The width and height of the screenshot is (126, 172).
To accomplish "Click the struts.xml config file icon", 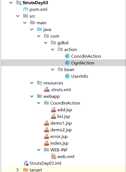I will (x=47, y=89).
